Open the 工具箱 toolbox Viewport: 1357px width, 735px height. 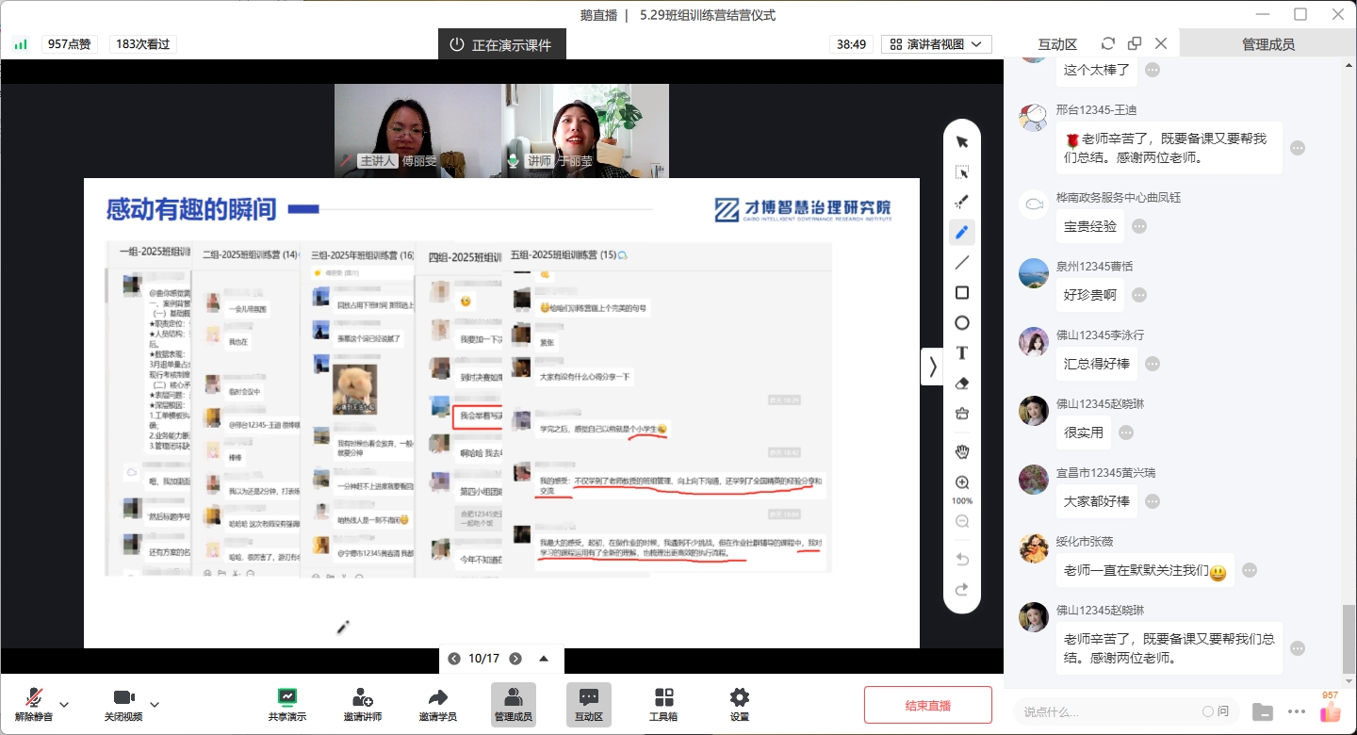click(663, 704)
